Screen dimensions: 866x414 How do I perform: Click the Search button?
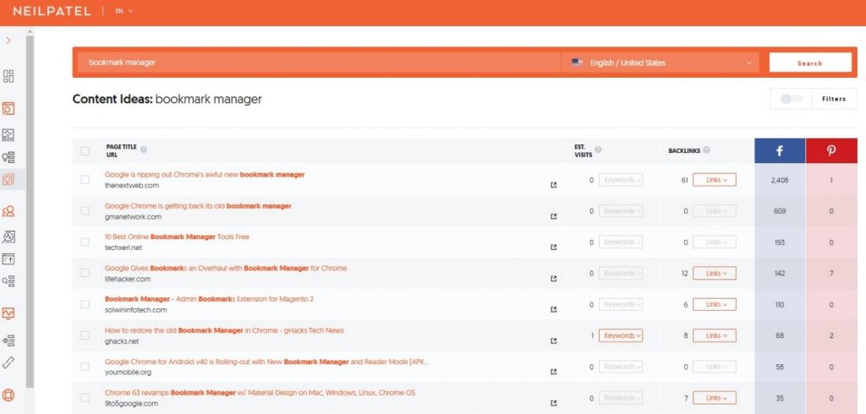(x=810, y=63)
